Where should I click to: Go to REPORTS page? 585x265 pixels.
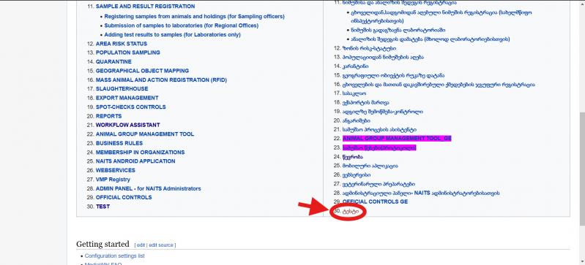point(108,116)
